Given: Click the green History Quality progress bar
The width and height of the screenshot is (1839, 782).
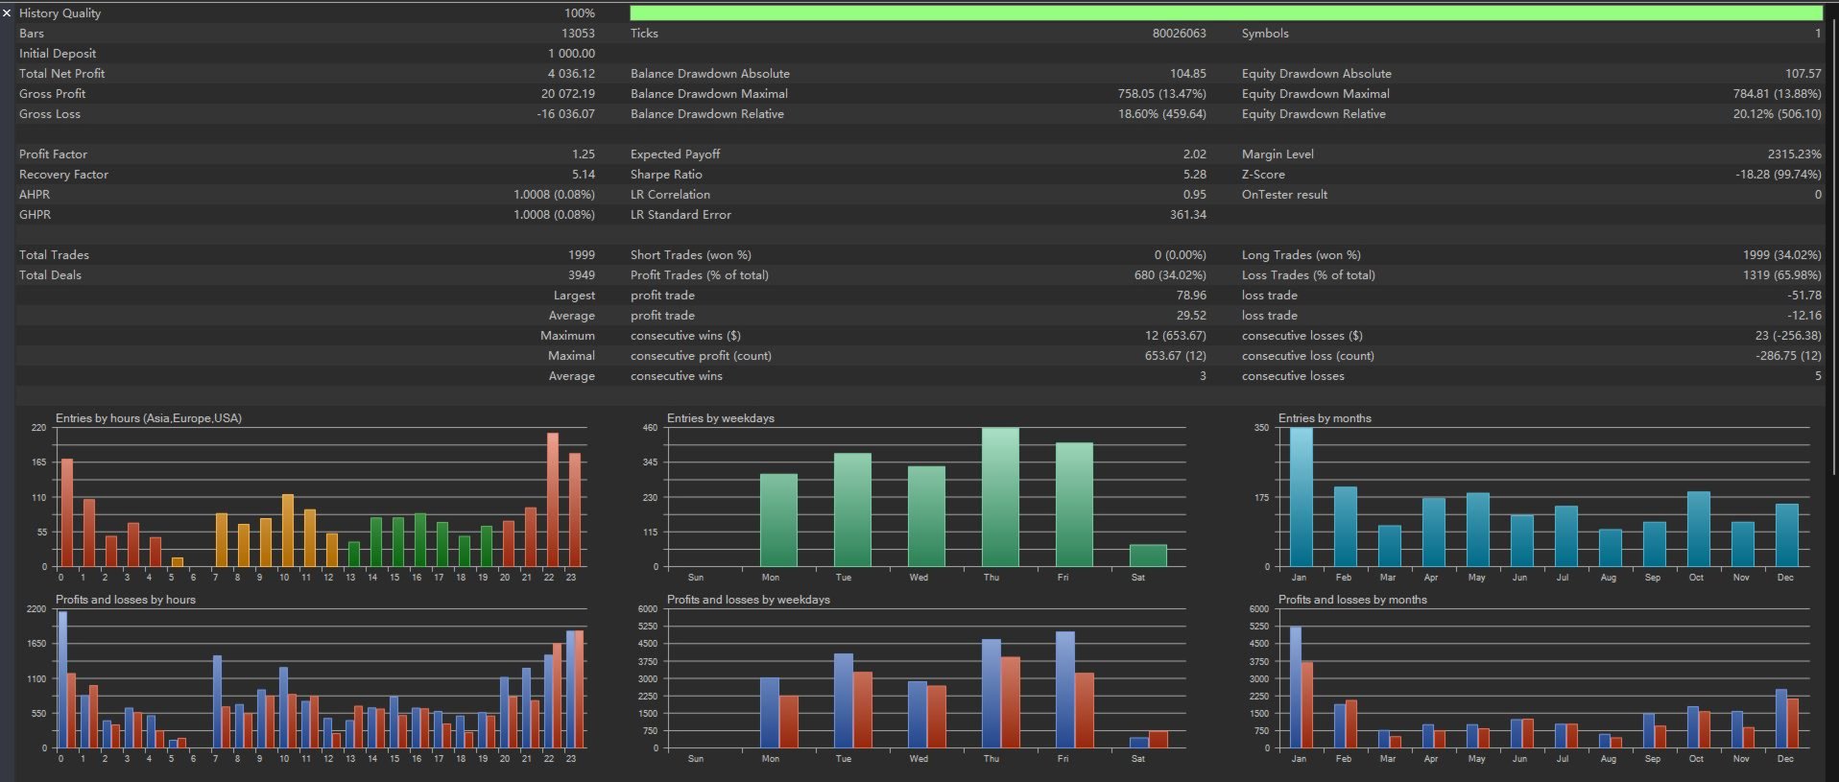Looking at the screenshot, I should [1226, 13].
